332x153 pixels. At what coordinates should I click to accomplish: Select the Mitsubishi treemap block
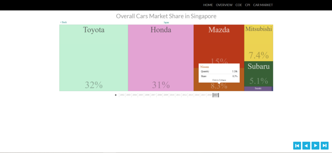point(259,43)
